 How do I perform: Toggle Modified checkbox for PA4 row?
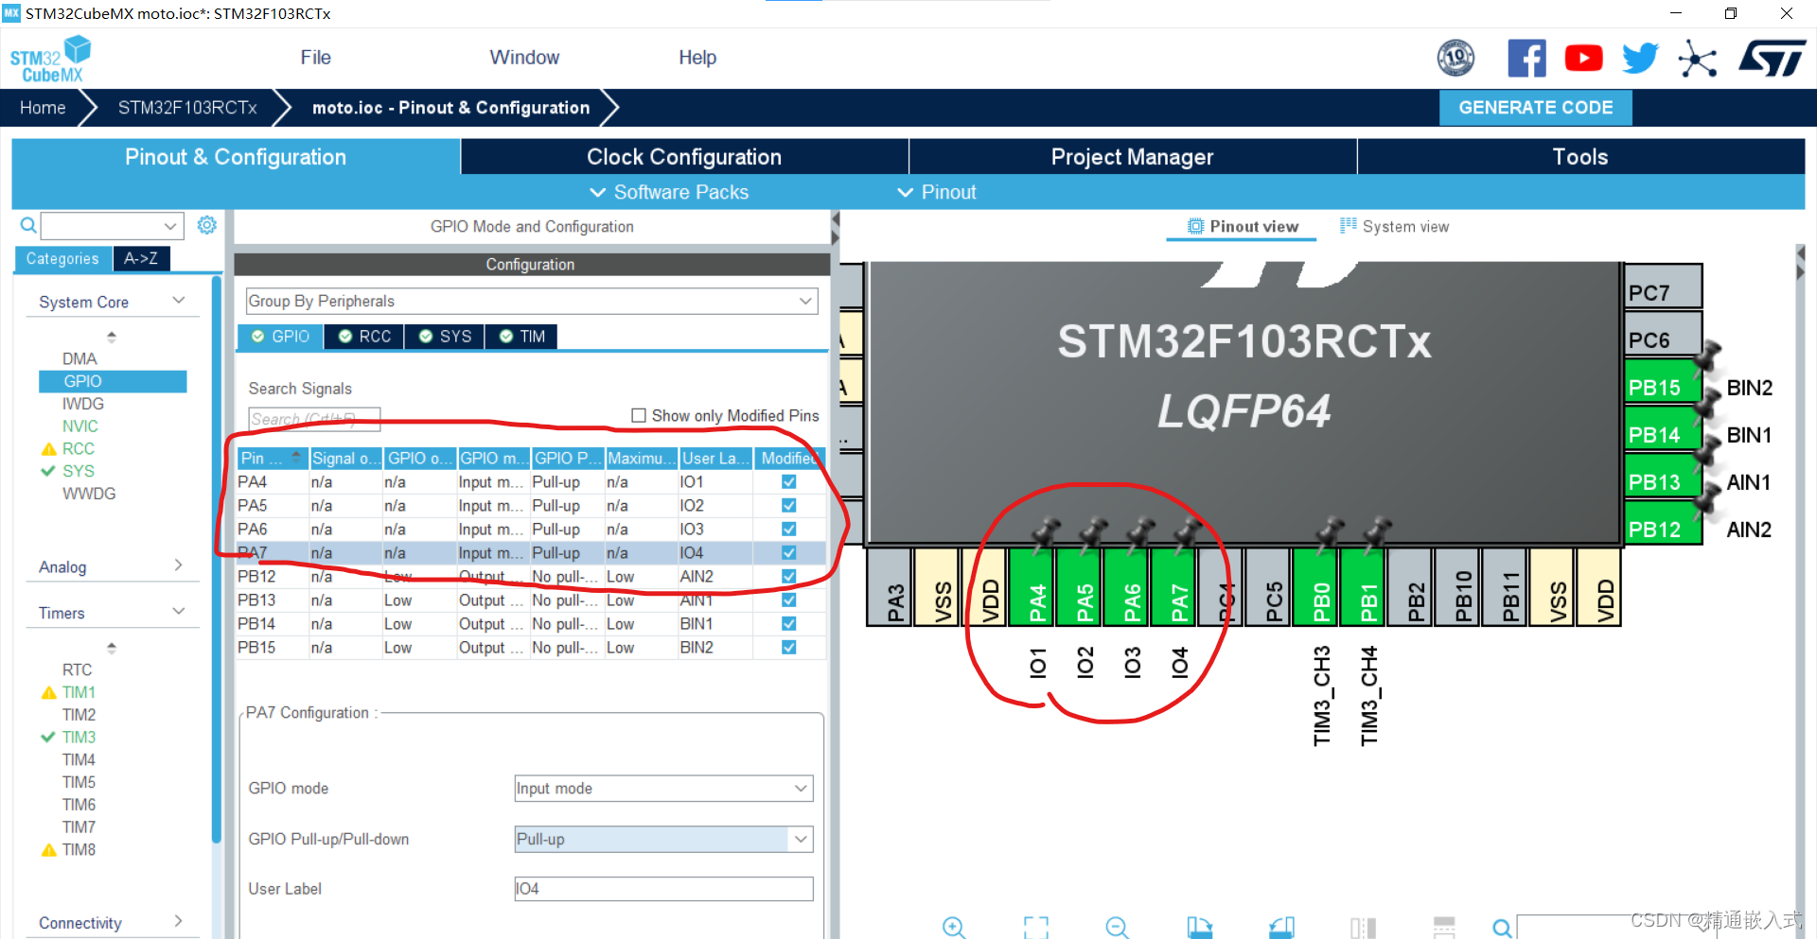tap(788, 481)
